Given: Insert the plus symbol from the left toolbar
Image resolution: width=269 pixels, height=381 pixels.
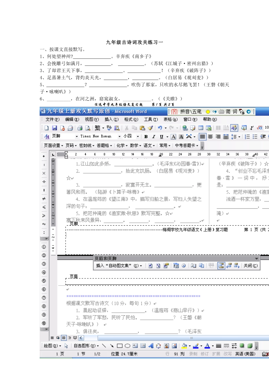Looking at the screenshot, I should tap(44, 156).
